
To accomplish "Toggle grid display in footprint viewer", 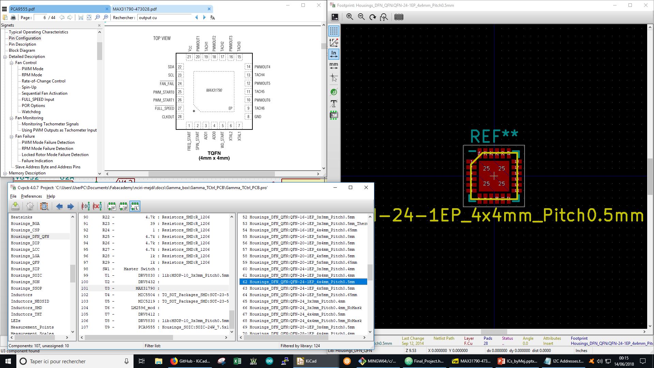I will 334,31.
